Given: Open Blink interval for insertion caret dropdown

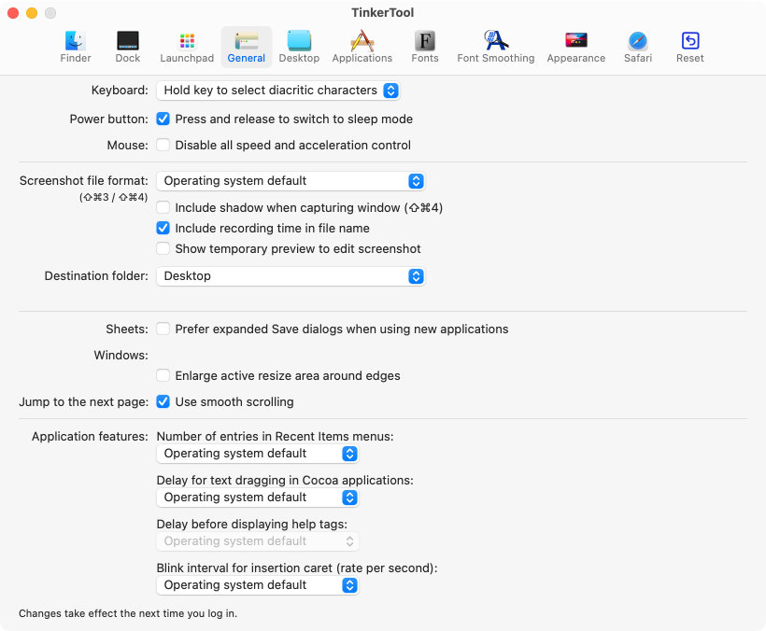Looking at the screenshot, I should tap(258, 585).
